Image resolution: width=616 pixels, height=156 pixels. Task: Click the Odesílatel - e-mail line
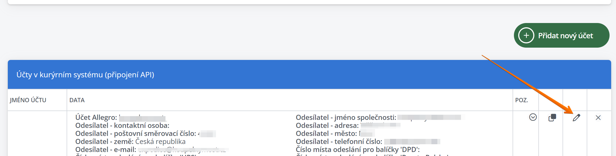(152, 150)
